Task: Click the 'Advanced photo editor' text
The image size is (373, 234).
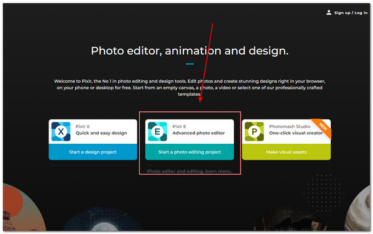Action: tap(199, 133)
